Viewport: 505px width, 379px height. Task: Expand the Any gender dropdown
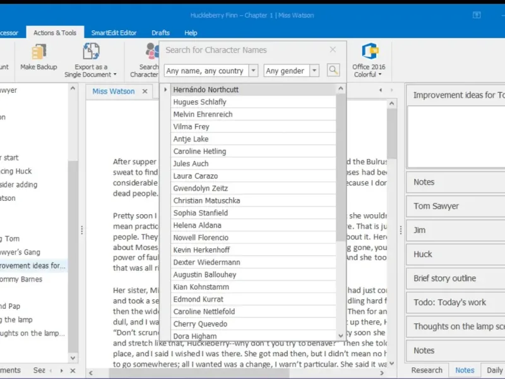coord(314,71)
